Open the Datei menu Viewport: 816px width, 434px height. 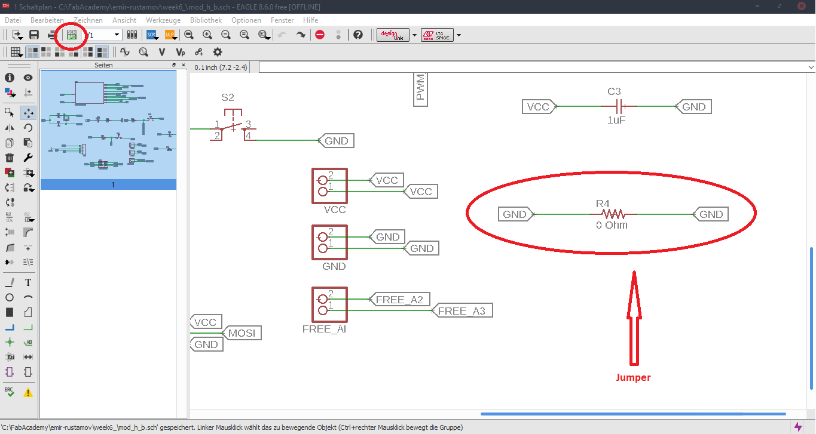(x=13, y=20)
